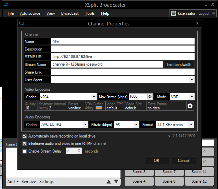Click the kittenizator user avatar icon
This screenshot has width=218, height=189.
(174, 13)
